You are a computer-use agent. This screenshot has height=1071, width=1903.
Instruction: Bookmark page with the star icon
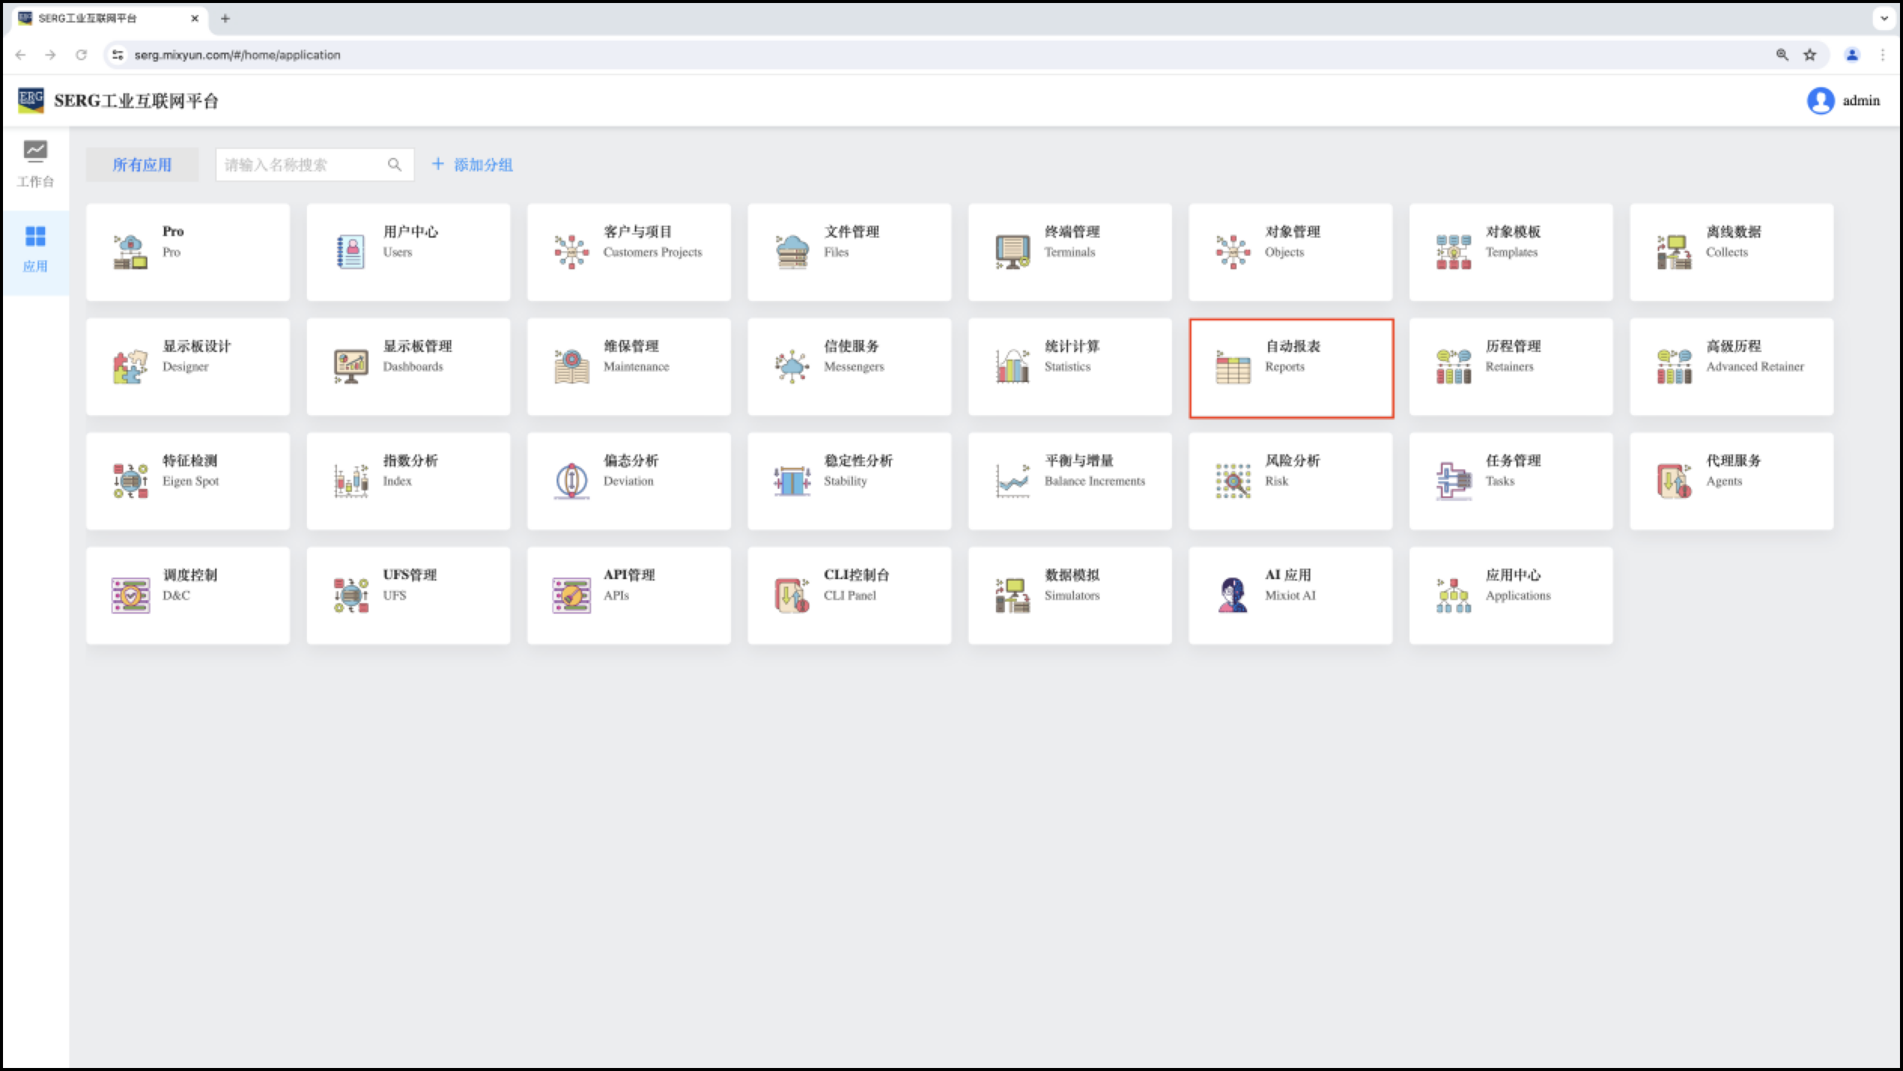(1810, 55)
